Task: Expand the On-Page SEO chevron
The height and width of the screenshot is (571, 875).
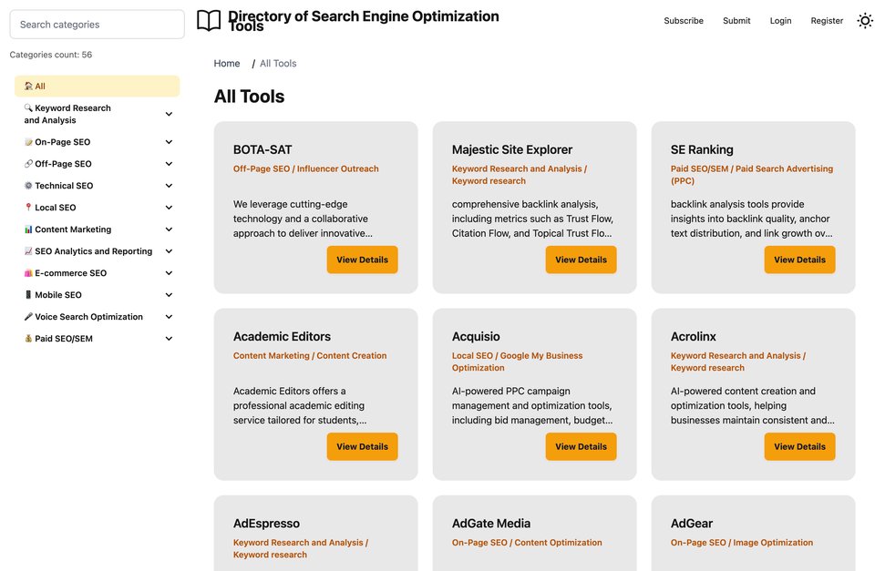Action: 169,142
